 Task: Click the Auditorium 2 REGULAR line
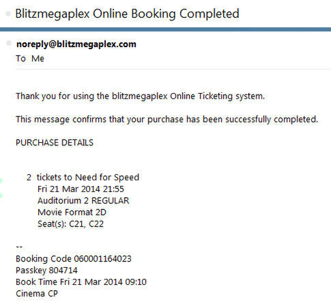83,201
